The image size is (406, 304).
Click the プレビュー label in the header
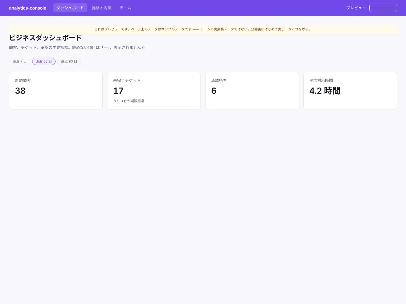pos(356,8)
